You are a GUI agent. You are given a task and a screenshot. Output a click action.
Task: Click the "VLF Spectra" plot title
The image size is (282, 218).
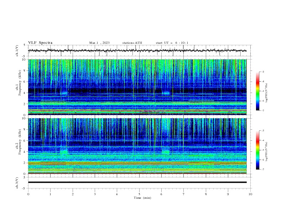coord(40,43)
